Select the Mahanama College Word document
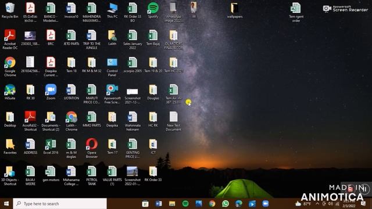 71,175
